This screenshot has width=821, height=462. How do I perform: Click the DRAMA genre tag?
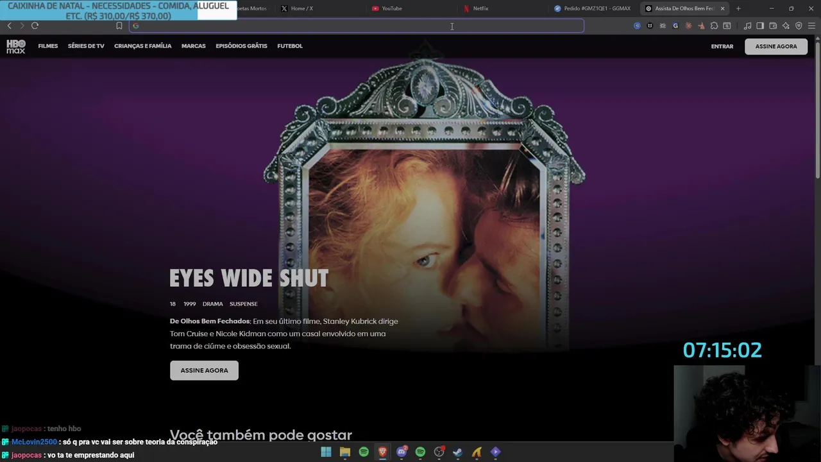click(x=213, y=304)
